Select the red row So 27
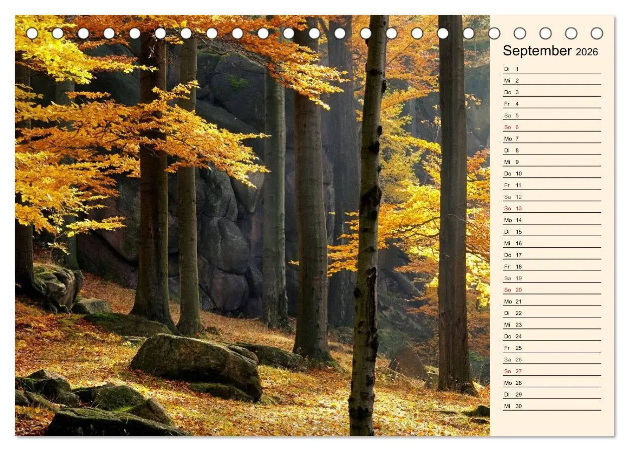Viewport: 629px width, 451px height. tap(552, 371)
